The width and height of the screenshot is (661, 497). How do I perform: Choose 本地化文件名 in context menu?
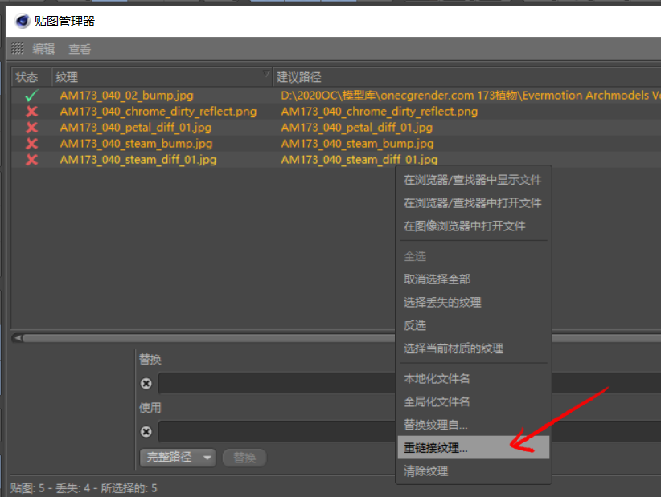474,379
